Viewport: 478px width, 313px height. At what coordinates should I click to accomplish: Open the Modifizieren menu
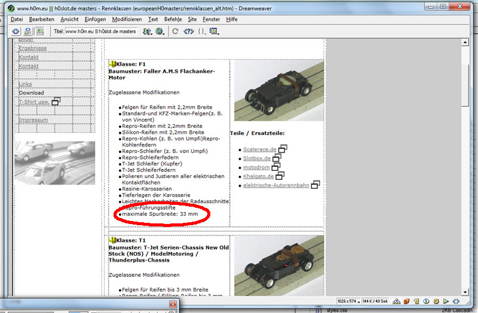[127, 19]
